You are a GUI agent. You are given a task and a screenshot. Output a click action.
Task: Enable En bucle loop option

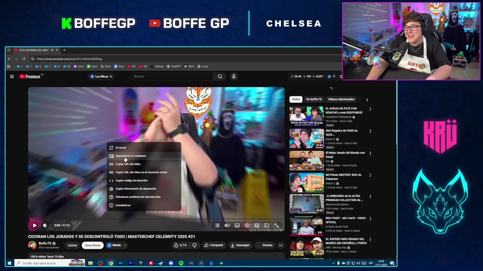144,148
